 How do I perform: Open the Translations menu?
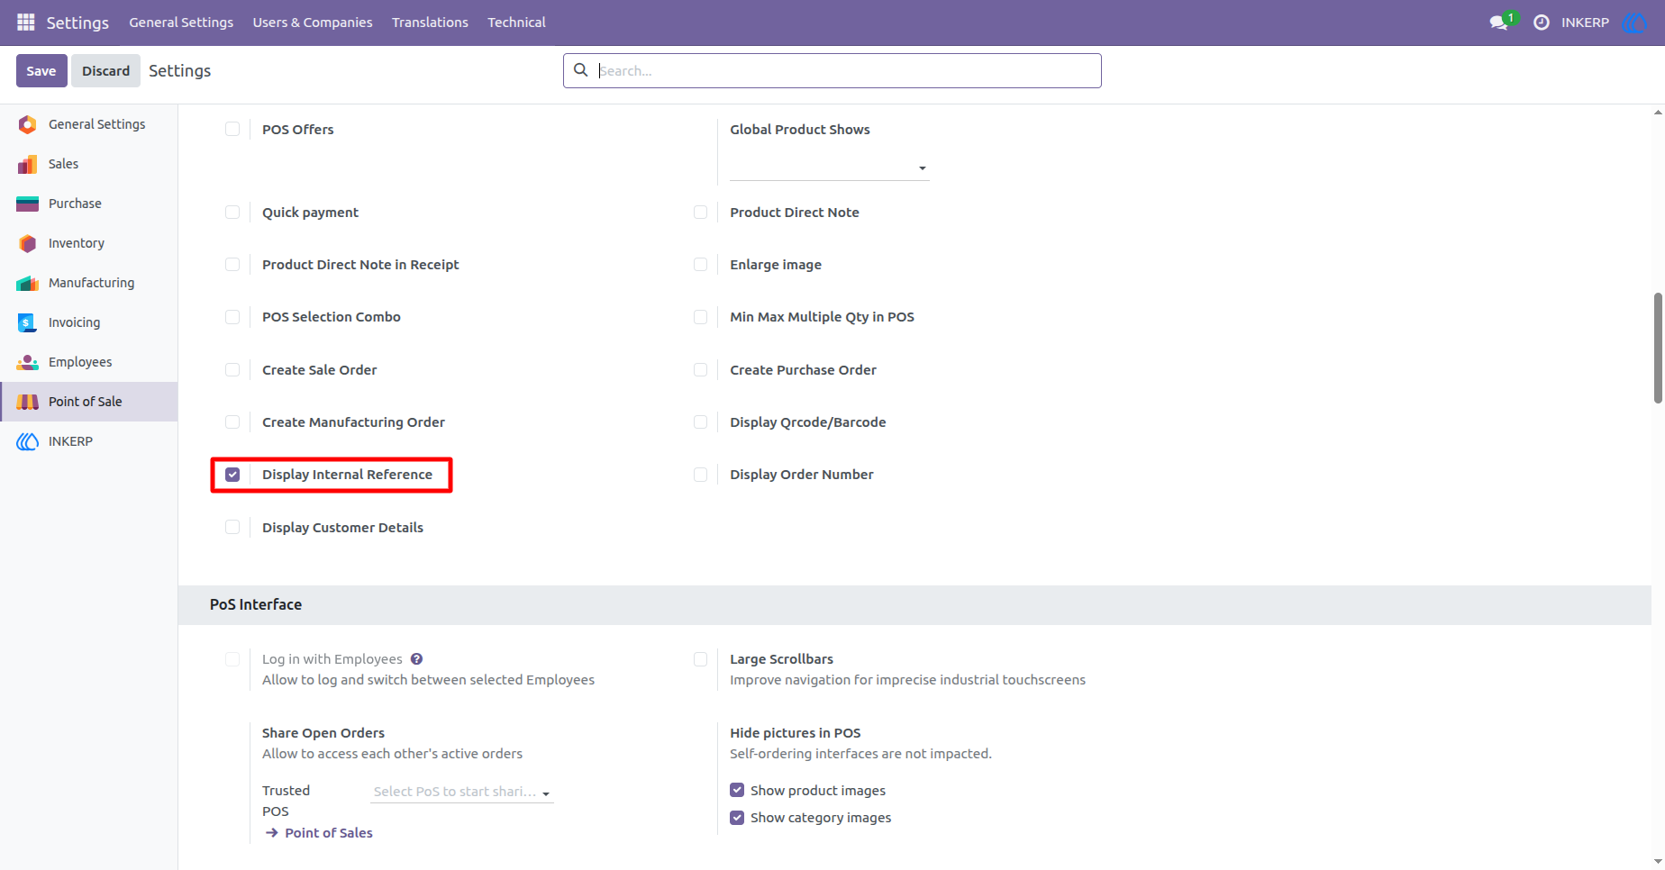430,23
